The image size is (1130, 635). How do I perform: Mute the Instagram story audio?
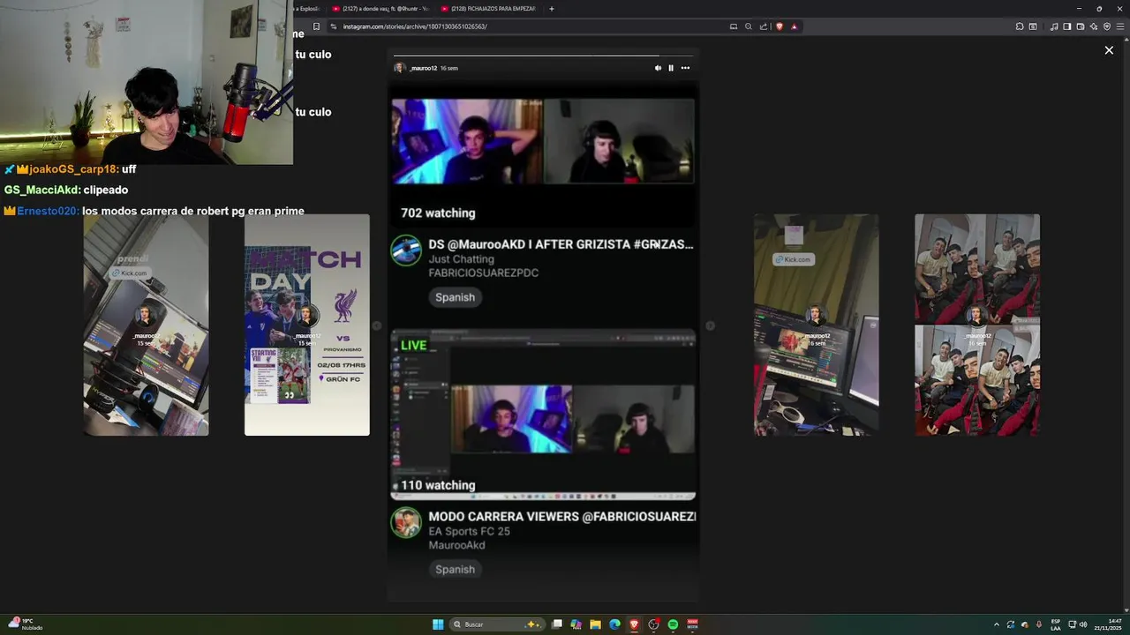(x=658, y=68)
